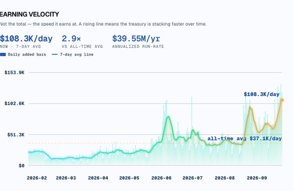Click the 2.9× vs all-time avg value
This screenshot has height=191, width=293.
coord(71,39)
